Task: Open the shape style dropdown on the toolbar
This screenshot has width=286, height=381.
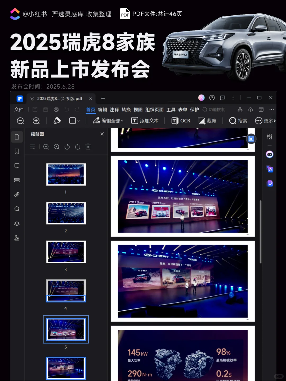Action: pyautogui.click(x=74, y=121)
